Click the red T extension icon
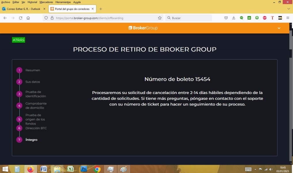Screen dimensions: 293x173 coord(272,18)
